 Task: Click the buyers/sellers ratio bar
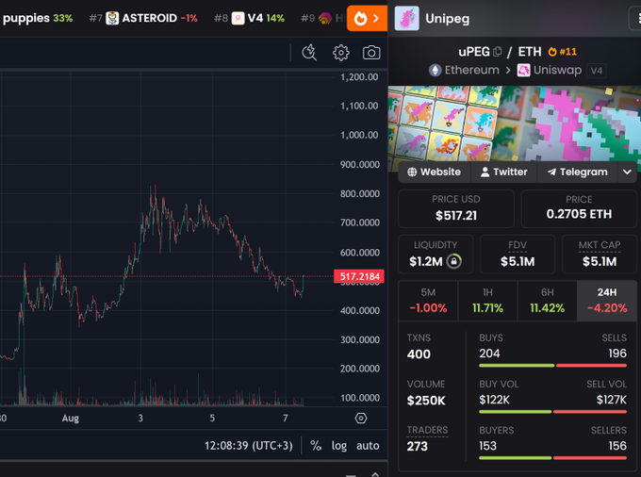[552, 458]
